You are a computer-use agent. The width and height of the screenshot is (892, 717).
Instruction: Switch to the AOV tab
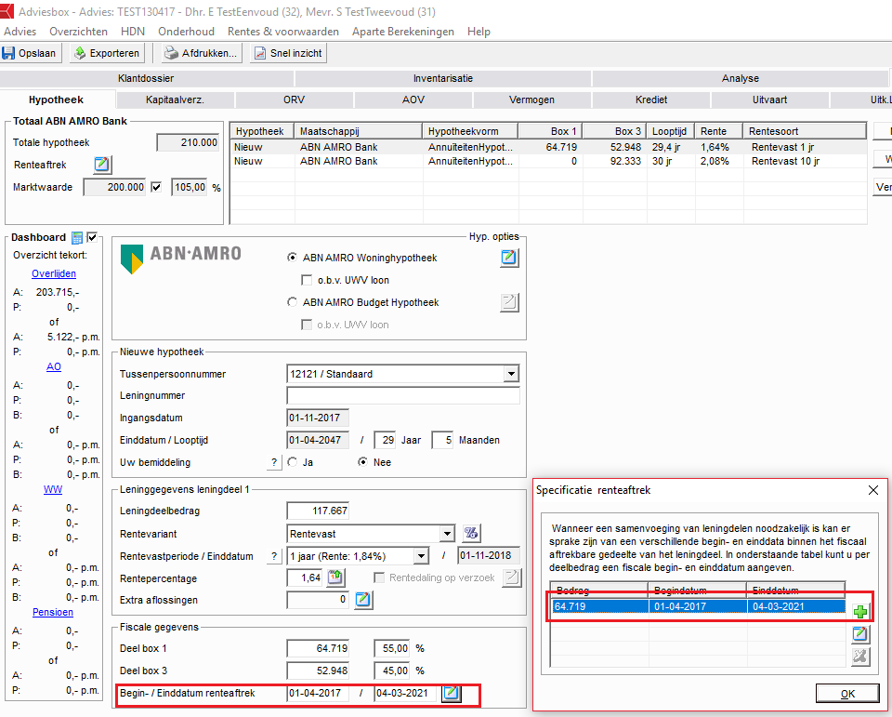coord(413,100)
